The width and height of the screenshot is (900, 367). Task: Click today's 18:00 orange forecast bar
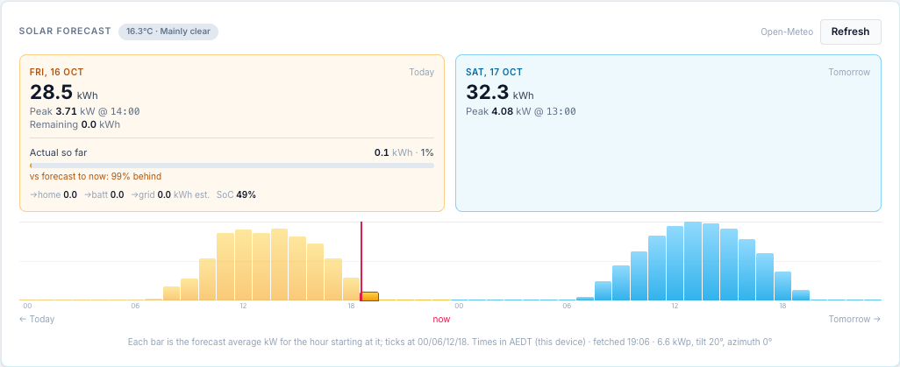point(352,289)
